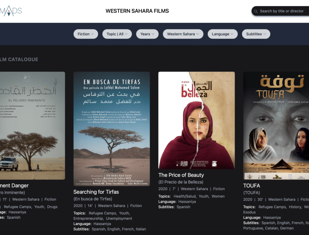Click the search by title or director field

tap(282, 11)
